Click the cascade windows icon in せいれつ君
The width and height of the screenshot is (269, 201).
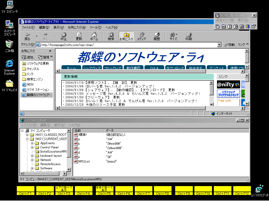pos(218,26)
